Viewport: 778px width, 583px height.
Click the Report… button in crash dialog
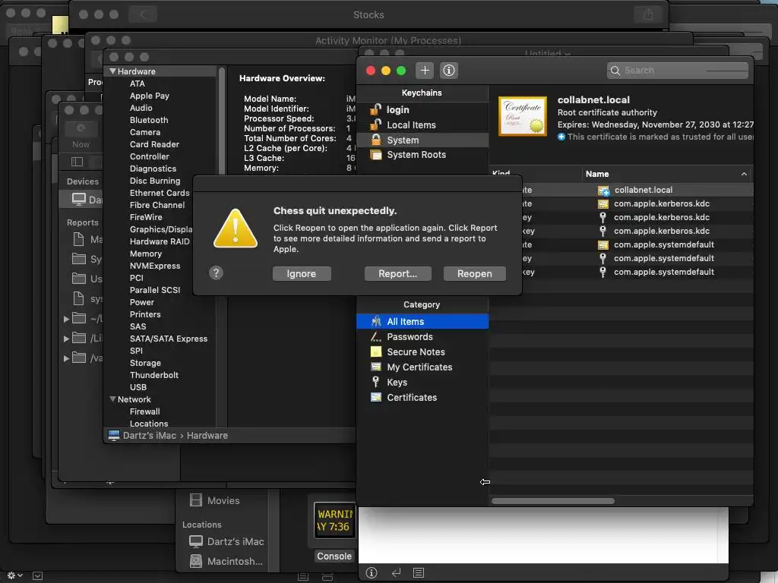[x=397, y=273]
